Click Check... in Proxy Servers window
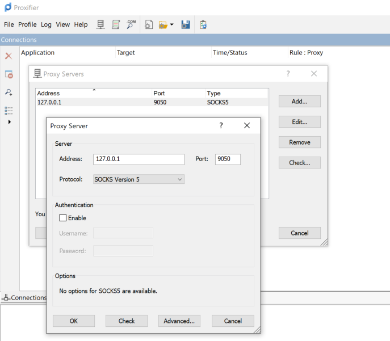 coord(300,162)
